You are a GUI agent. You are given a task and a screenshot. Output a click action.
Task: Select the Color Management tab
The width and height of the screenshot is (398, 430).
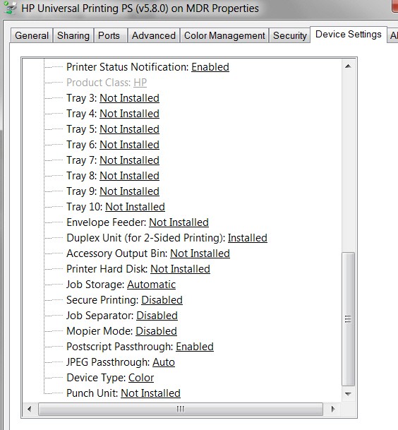[x=224, y=35]
